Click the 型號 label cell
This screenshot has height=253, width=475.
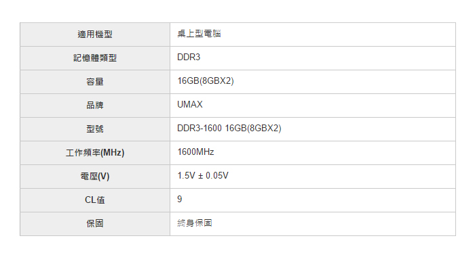[x=95, y=129]
